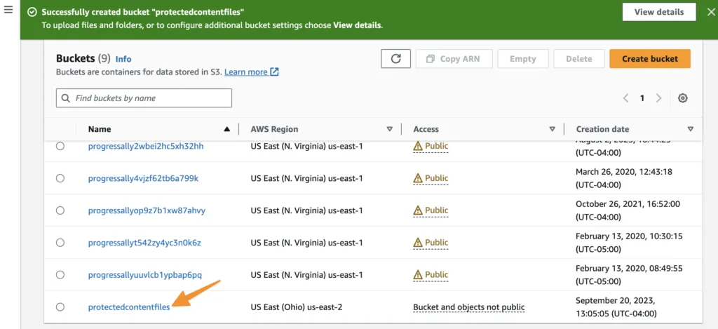718x329 pixels.
Task: Click the AWS Region column header
Action: (274, 129)
